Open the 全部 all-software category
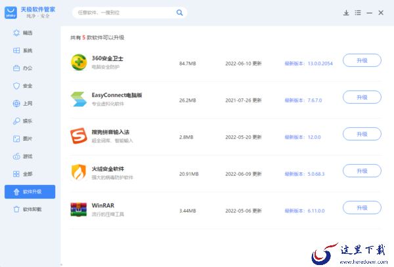The width and height of the screenshot is (394, 267). [x=22, y=174]
